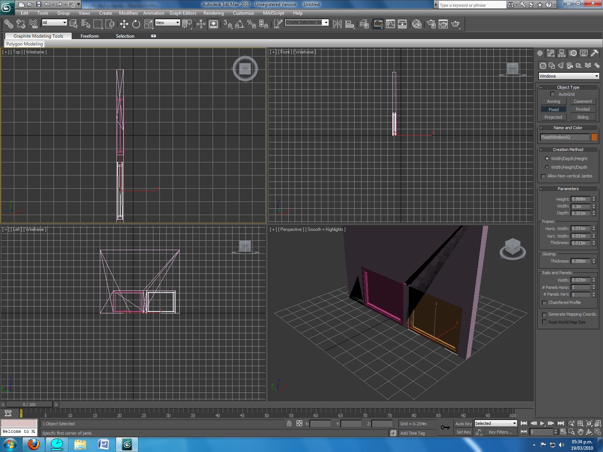The width and height of the screenshot is (603, 452).
Task: Open the selection filter 'All' dropdown
Action: pyautogui.click(x=55, y=23)
